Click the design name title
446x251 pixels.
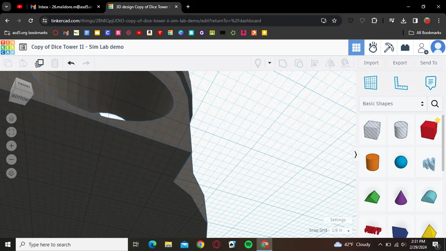[77, 47]
